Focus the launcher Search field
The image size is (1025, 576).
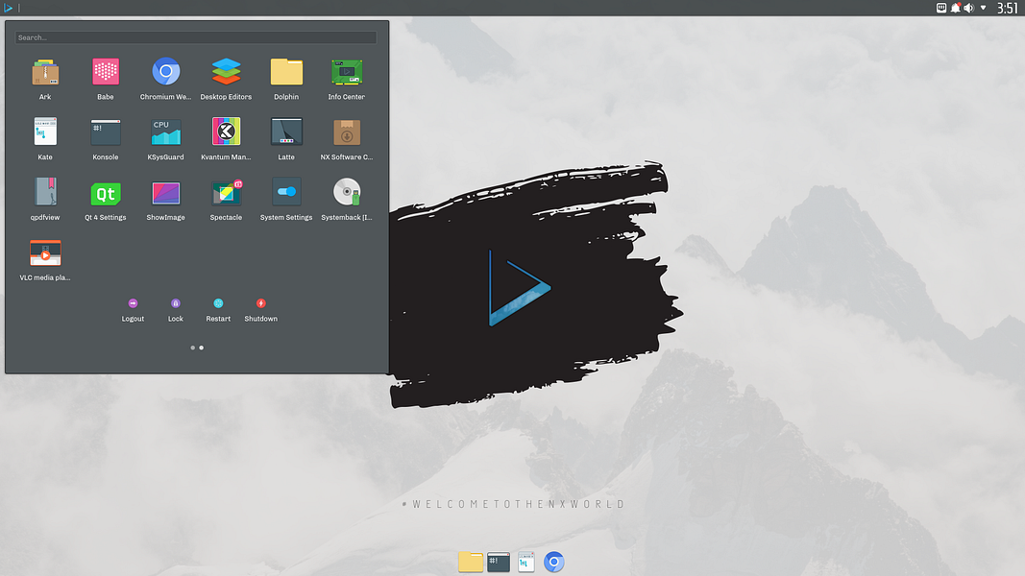[x=195, y=37]
